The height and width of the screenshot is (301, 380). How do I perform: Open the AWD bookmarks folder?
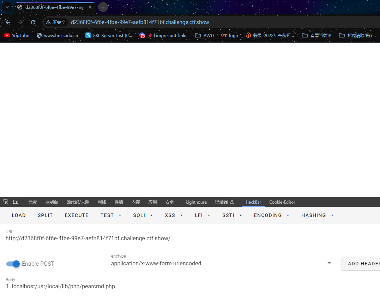[205, 35]
